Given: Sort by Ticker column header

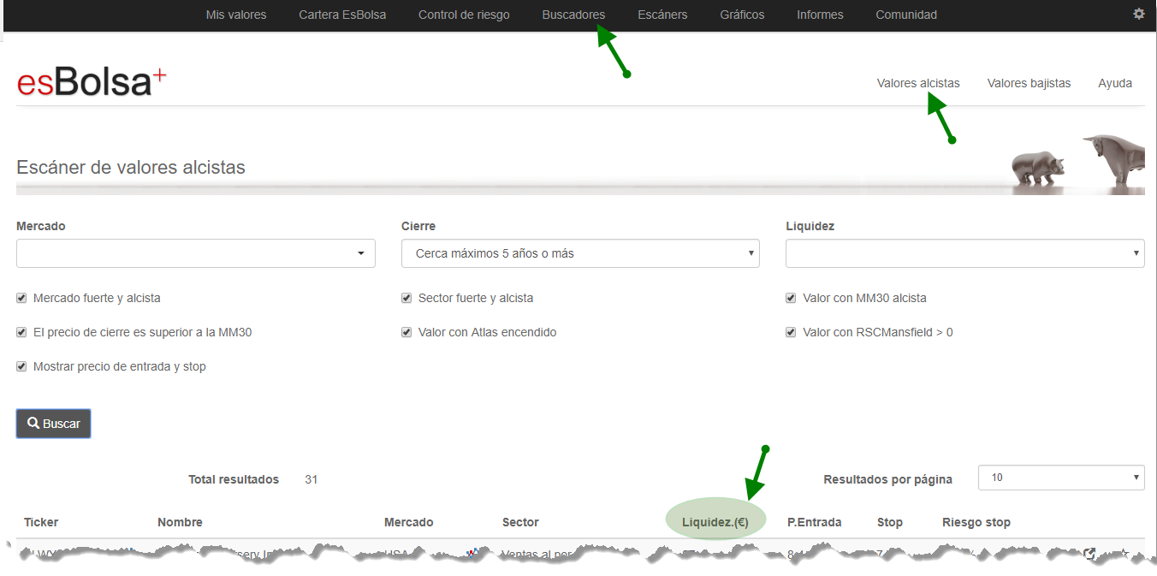Looking at the screenshot, I should pos(41,522).
